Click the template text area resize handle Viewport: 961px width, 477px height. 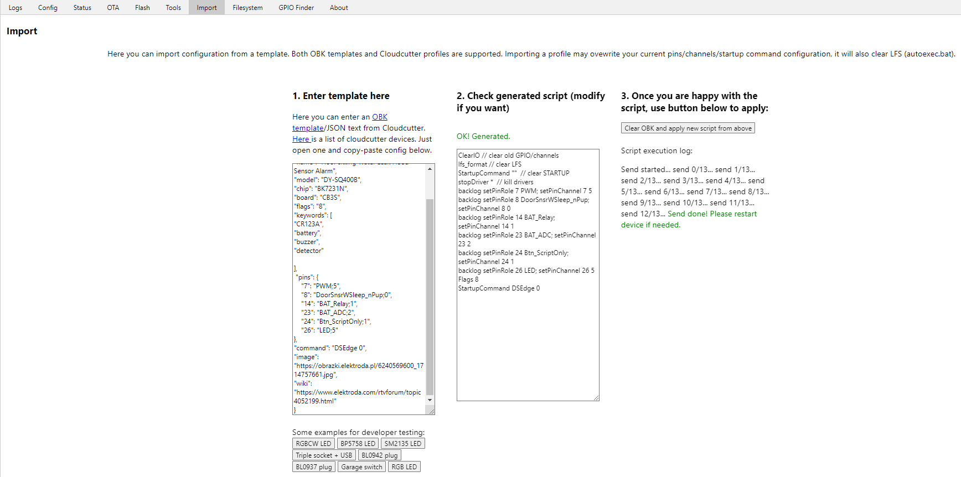point(431,411)
